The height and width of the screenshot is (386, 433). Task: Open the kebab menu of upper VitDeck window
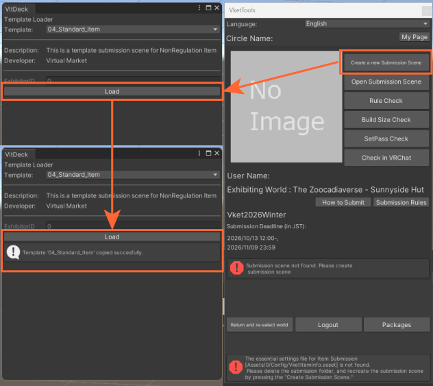(x=199, y=8)
